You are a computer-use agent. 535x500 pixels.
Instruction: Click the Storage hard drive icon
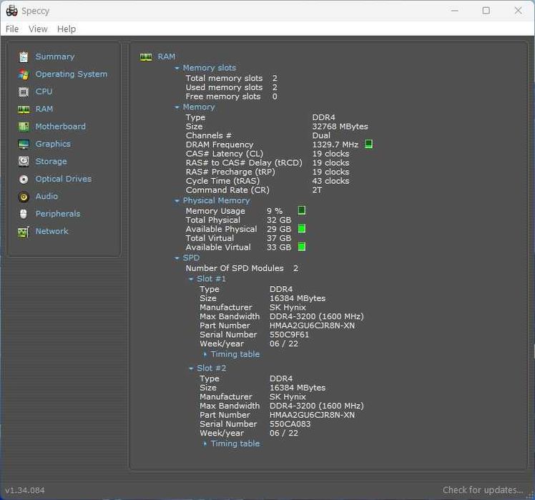point(24,162)
